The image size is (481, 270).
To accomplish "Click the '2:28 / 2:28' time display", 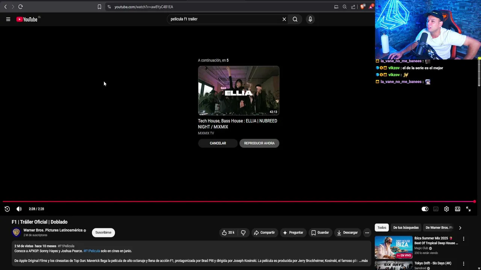I will click(36, 209).
